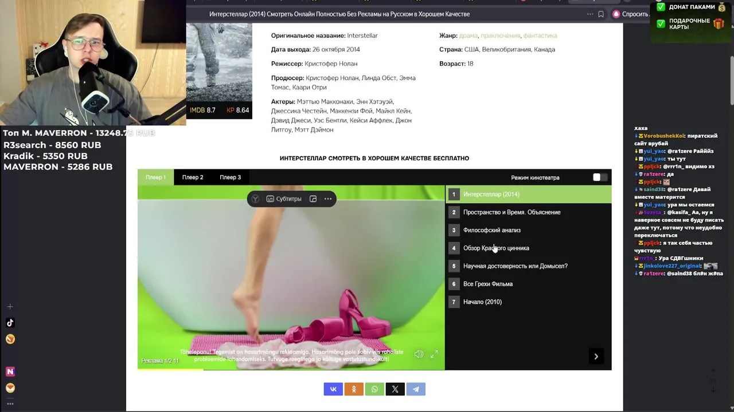The width and height of the screenshot is (734, 412).
Task: Open sidebar three-dots more options
Action: pos(10,403)
